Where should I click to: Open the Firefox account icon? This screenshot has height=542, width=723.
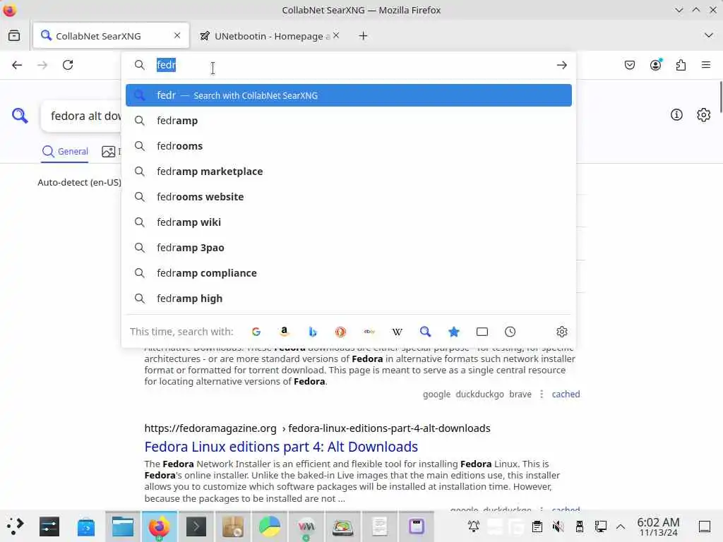tap(655, 65)
